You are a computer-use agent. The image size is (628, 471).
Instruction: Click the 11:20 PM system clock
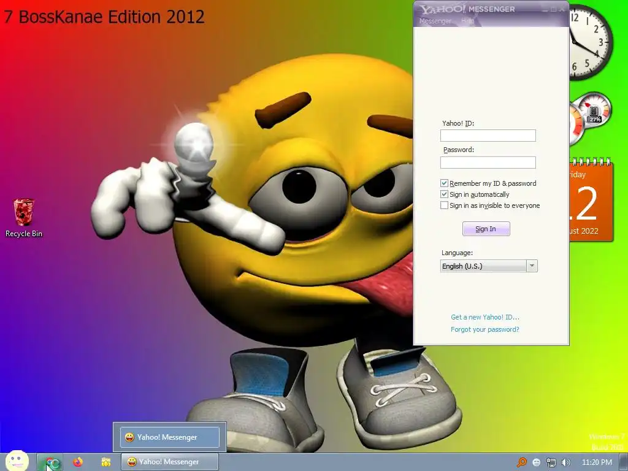(x=597, y=462)
